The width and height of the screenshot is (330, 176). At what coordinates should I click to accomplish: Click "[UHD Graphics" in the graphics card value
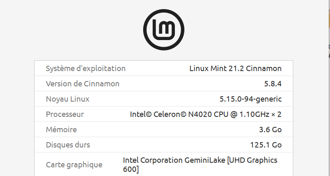tap(252, 160)
